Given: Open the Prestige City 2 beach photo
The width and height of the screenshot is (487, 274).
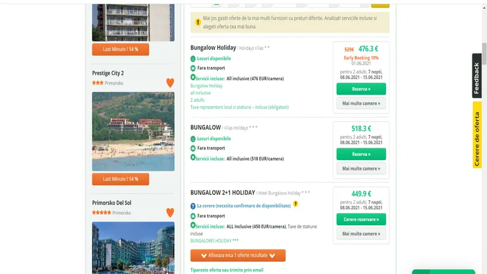Looking at the screenshot, I should click(133, 132).
